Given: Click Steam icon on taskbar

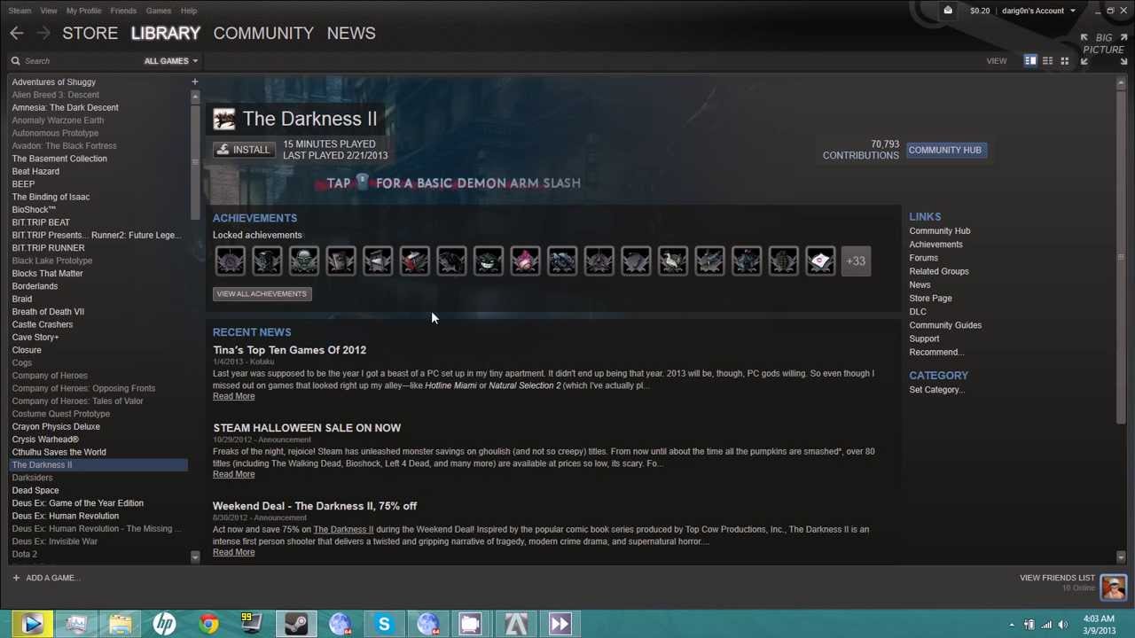Looking at the screenshot, I should click(296, 624).
